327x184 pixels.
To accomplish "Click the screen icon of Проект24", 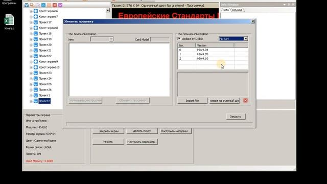I will (36, 78).
